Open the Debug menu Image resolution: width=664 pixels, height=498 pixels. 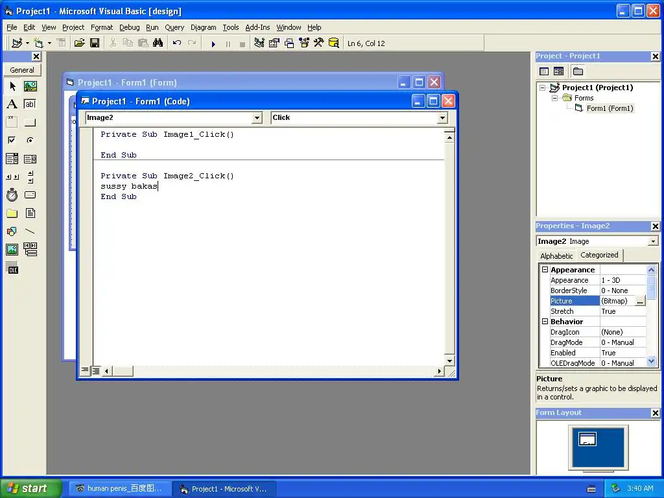129,27
